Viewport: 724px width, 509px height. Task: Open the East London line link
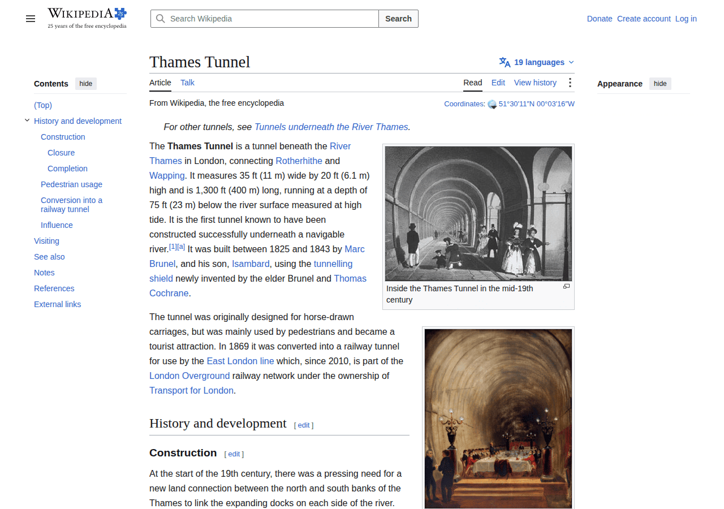(240, 361)
